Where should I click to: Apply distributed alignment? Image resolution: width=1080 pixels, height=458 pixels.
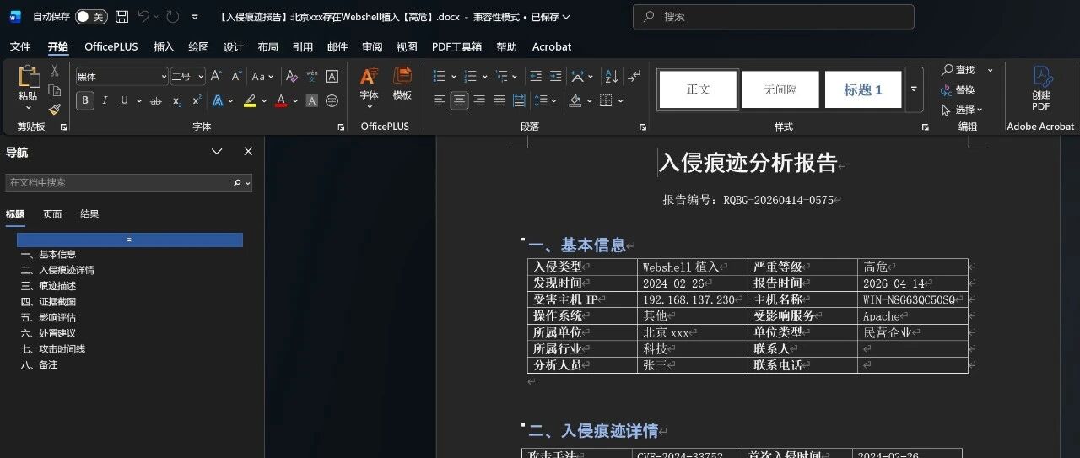click(520, 101)
